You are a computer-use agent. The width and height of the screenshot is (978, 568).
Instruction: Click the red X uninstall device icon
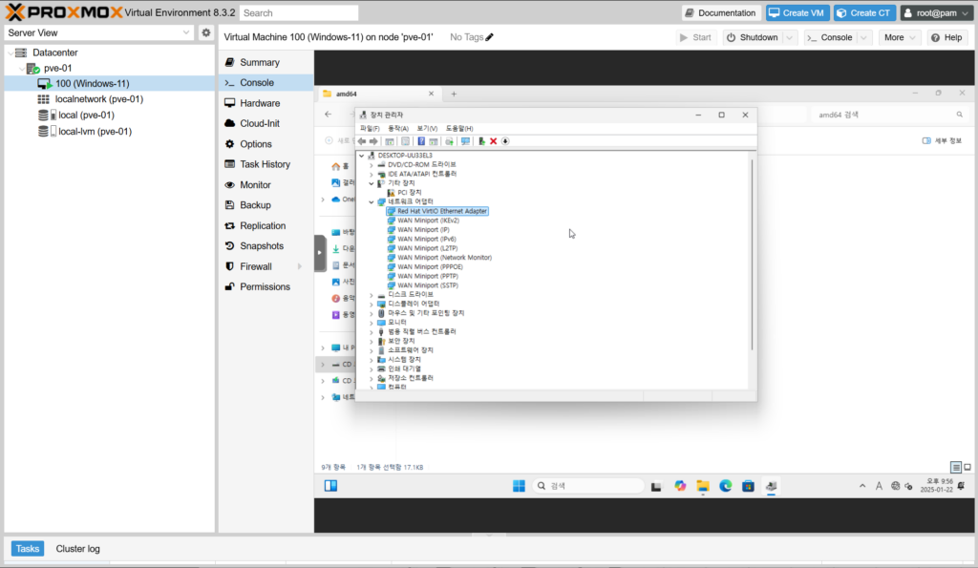pos(493,141)
